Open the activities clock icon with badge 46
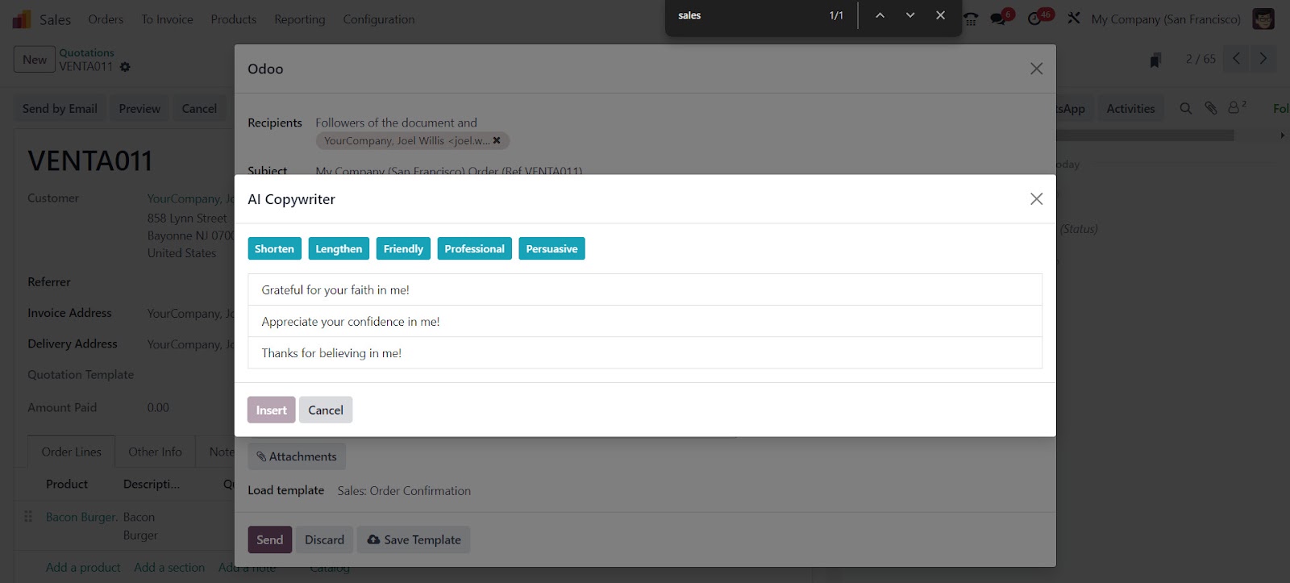 pos(1035,19)
